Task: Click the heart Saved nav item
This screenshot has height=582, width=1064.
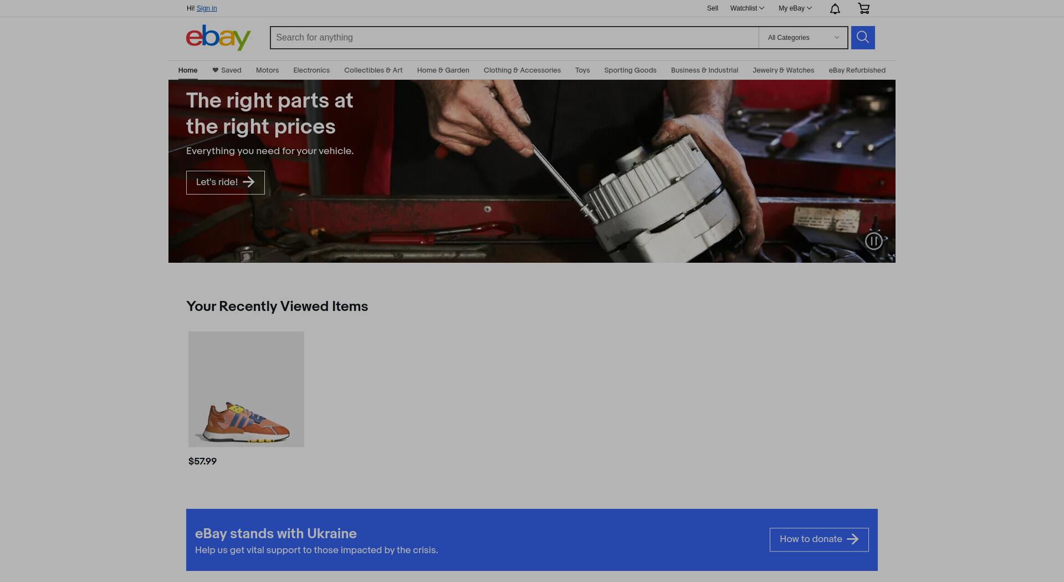Action: point(227,70)
